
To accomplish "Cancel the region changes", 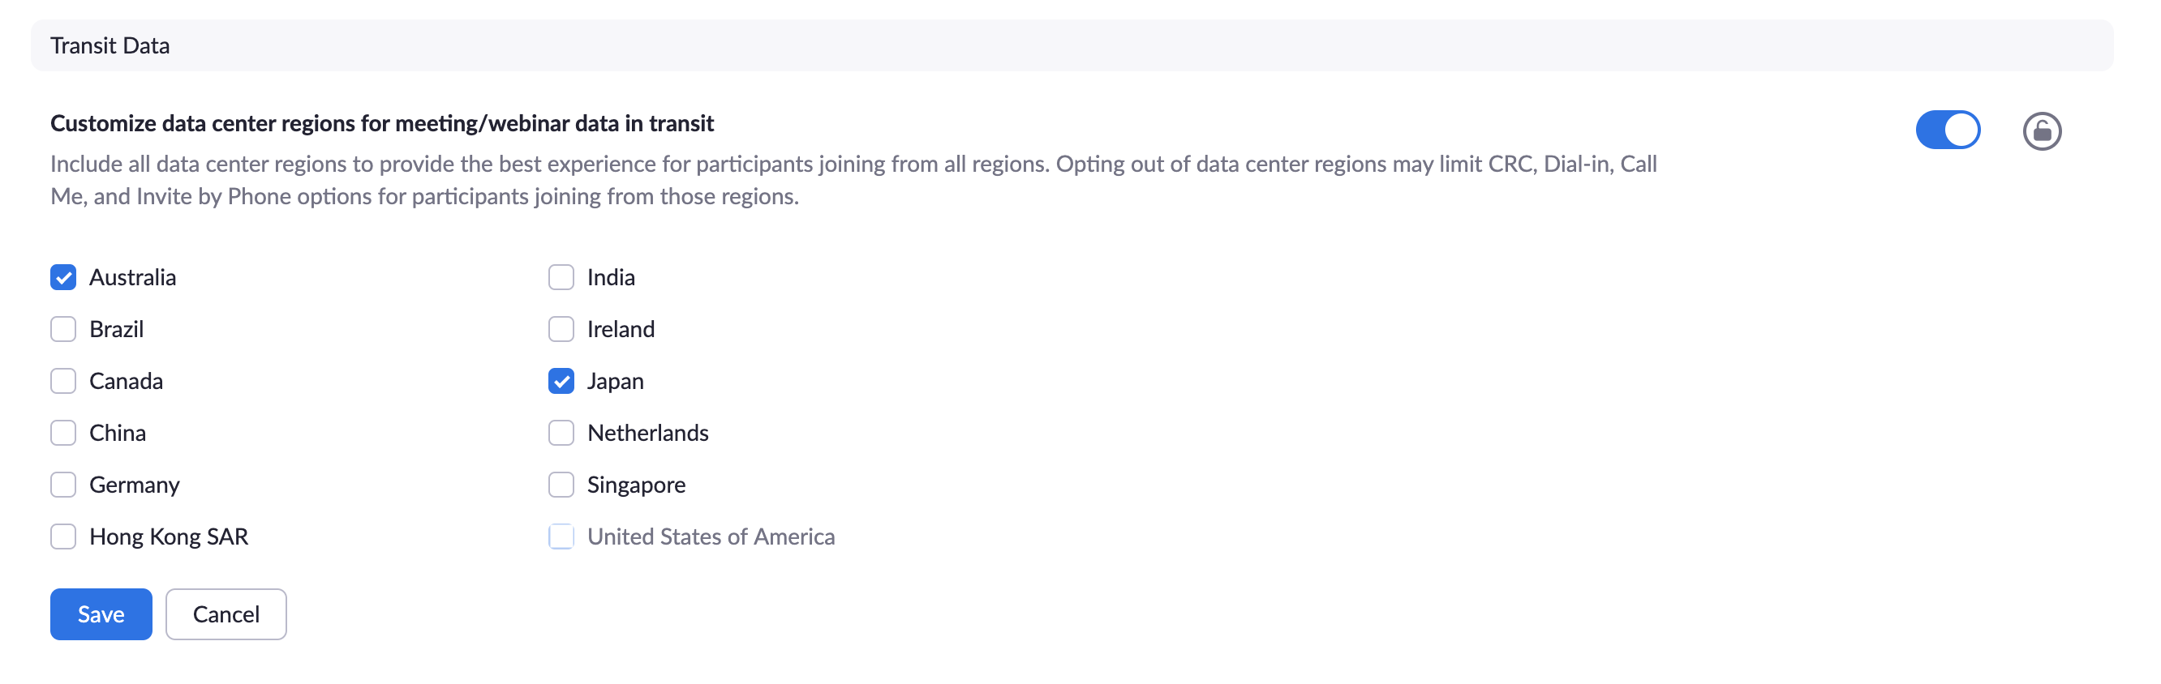I will [x=226, y=614].
